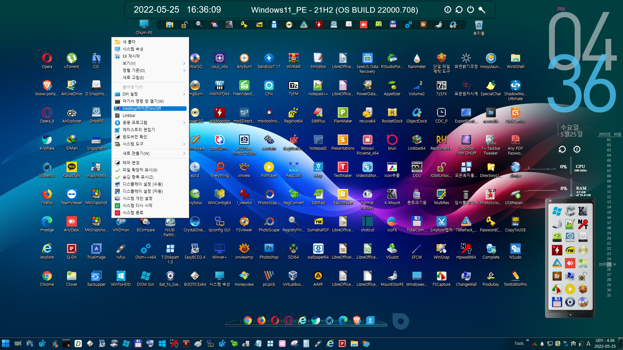Close the floating launcher panel
Image resolution: width=623 pixels, height=350 pixels.
click(x=550, y=201)
